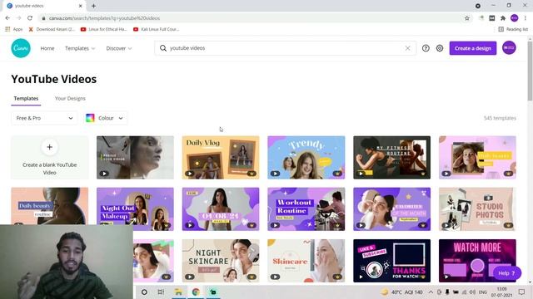Open File Explorer from the taskbar
This screenshot has width=533, height=299.
(178, 292)
